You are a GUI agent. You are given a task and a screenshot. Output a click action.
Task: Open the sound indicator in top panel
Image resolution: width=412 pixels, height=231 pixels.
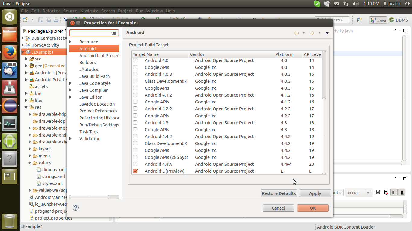[356, 4]
